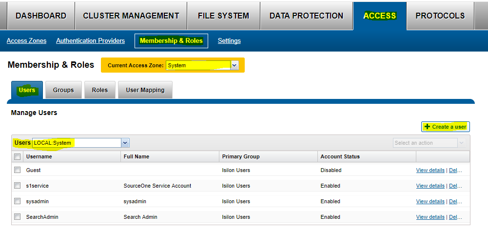
Task: View details for the Guest user
Action: [430, 170]
